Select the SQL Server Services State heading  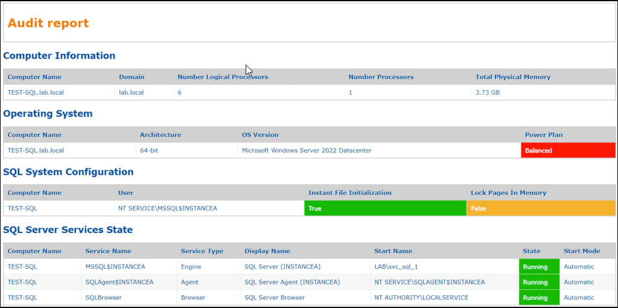coord(68,229)
